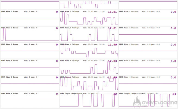Viewport: 178px width, 109px height.
Task: Click "min: 12.03 max: 12.05" text
Action: pos(94,61)
